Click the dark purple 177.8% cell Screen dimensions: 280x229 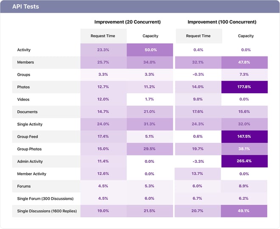246,87
